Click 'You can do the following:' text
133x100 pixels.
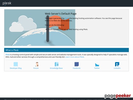click(55, 25)
